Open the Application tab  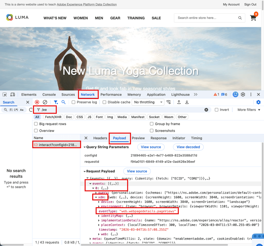pyautogui.click(x=156, y=95)
